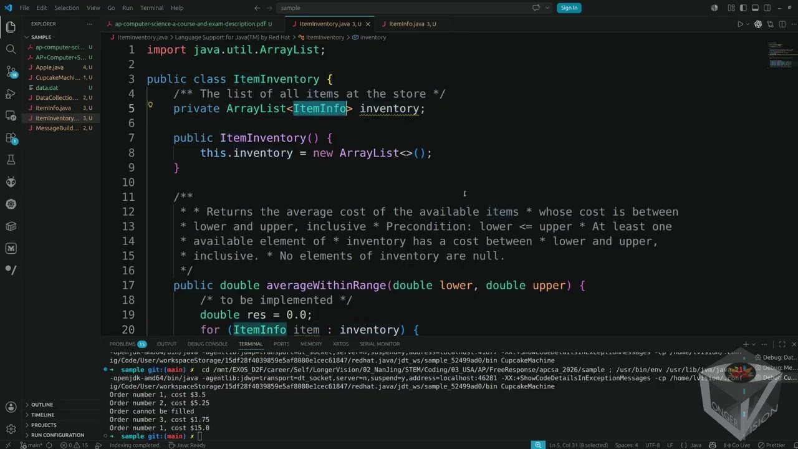Switch to the DEBUG CONSOLE panel tab

click(208, 344)
